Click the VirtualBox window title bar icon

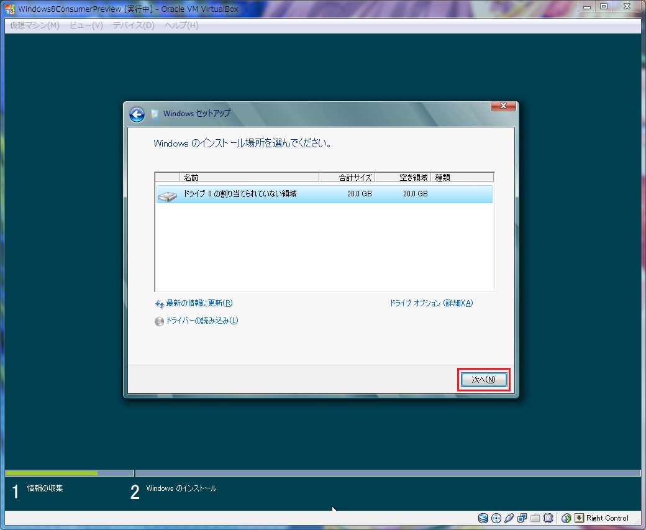point(9,9)
